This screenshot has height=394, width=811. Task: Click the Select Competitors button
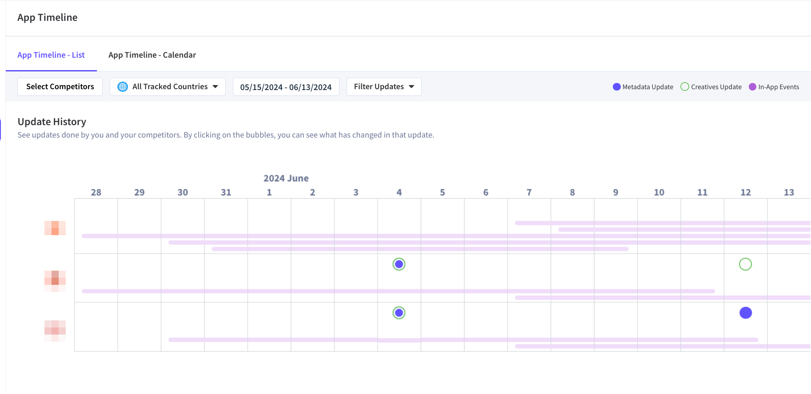point(60,87)
